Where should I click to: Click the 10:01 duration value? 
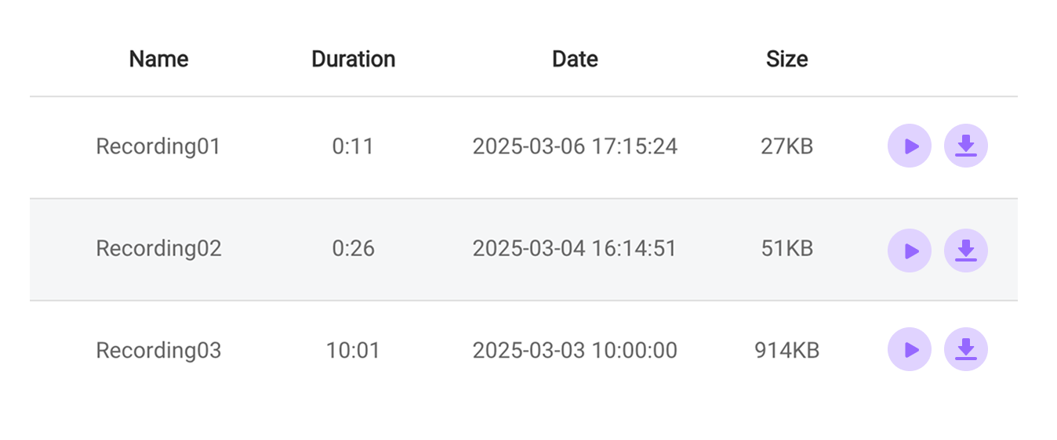coord(353,350)
